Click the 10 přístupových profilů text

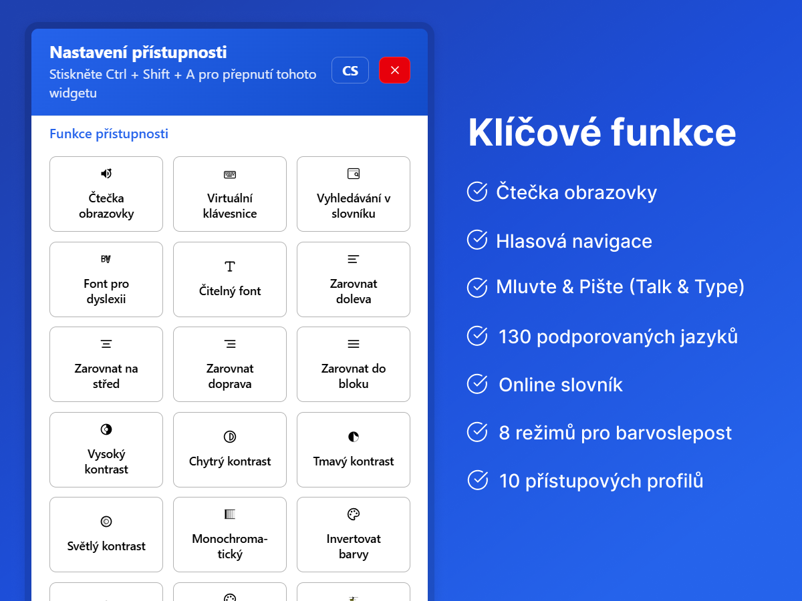(x=601, y=481)
